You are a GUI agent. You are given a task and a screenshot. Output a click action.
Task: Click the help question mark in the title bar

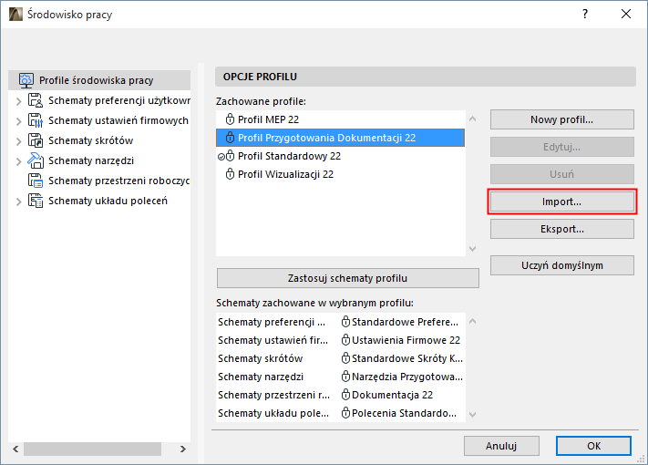tap(584, 15)
